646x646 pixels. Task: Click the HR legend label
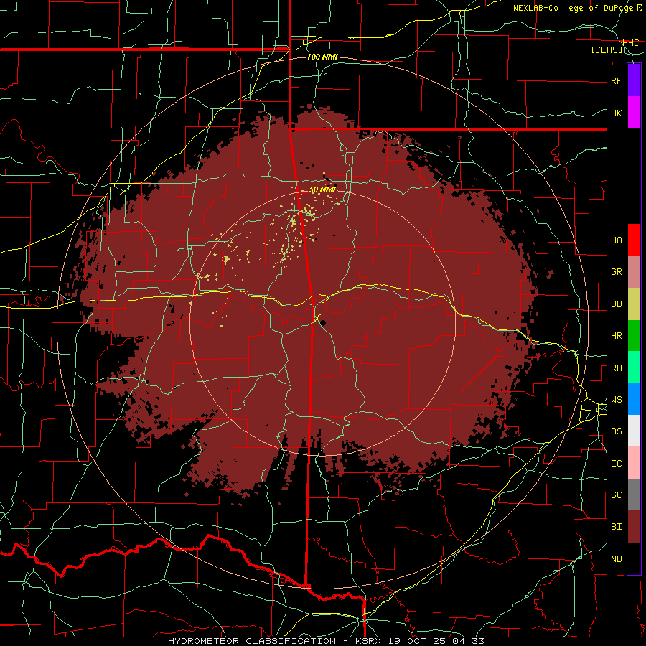tap(616, 336)
